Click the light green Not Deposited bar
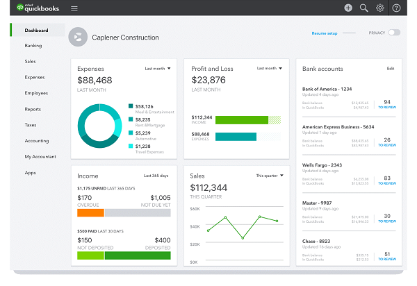 pos(90,255)
